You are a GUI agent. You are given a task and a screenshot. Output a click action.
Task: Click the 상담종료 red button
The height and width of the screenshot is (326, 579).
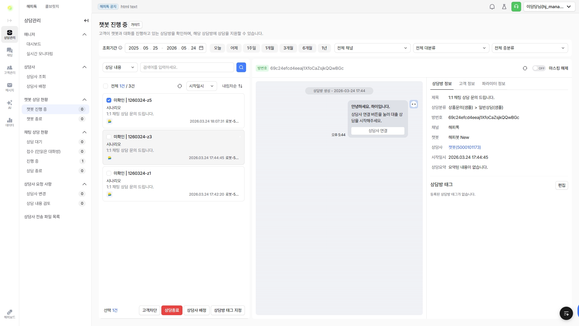[x=172, y=310]
